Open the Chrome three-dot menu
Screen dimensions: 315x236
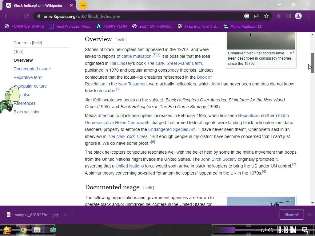coord(308,16)
